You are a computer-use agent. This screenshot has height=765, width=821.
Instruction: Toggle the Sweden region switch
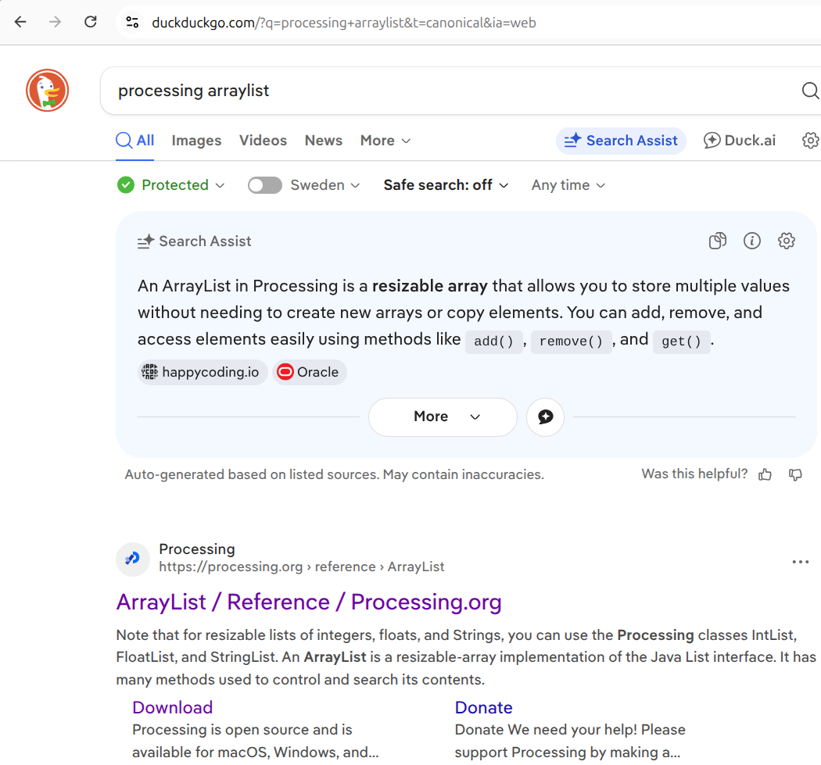(x=265, y=185)
